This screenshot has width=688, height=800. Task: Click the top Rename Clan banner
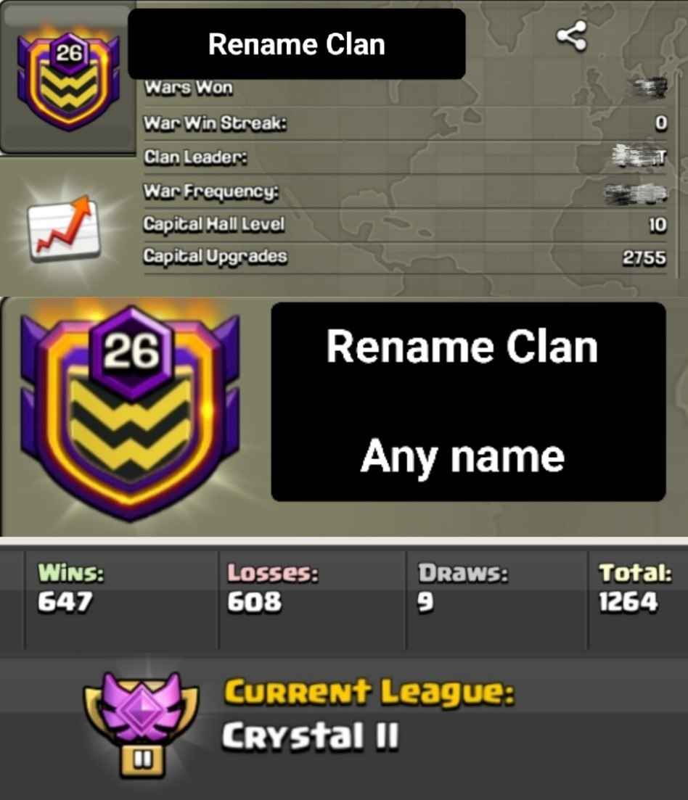(297, 44)
